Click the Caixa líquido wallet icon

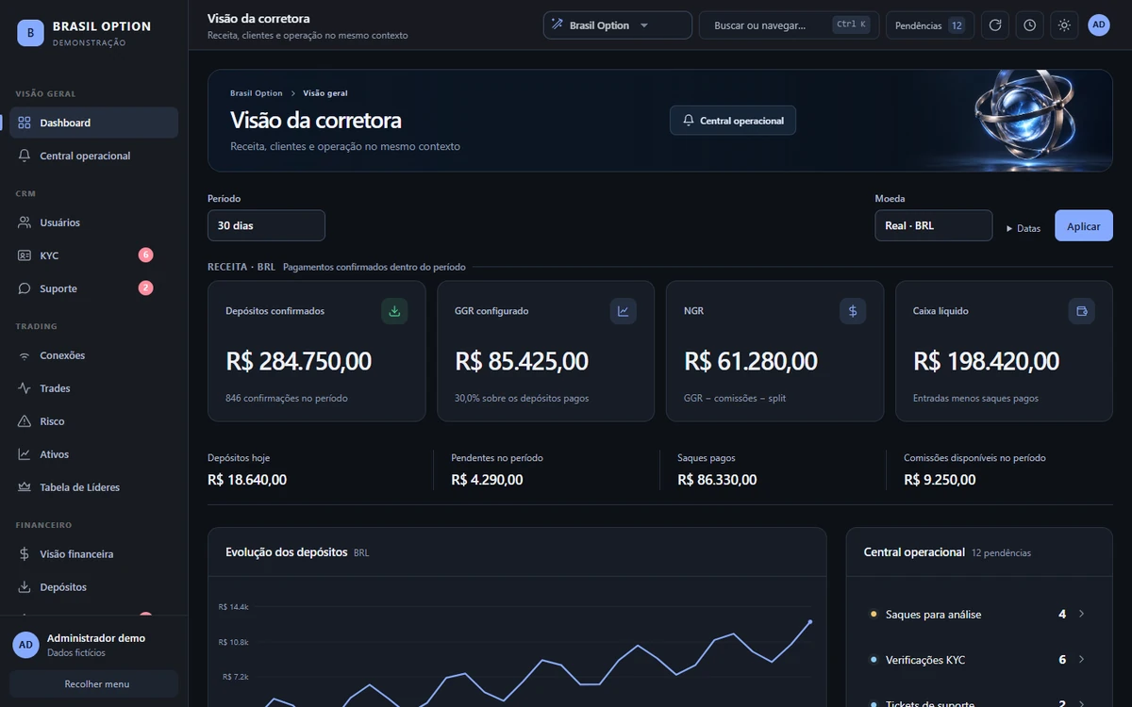(1082, 311)
